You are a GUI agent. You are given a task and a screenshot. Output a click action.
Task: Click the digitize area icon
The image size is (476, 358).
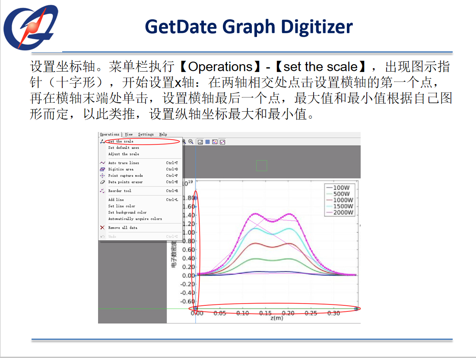tap(102, 169)
